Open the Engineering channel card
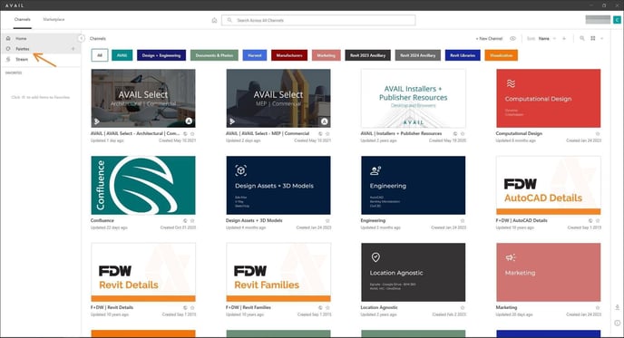 413,185
